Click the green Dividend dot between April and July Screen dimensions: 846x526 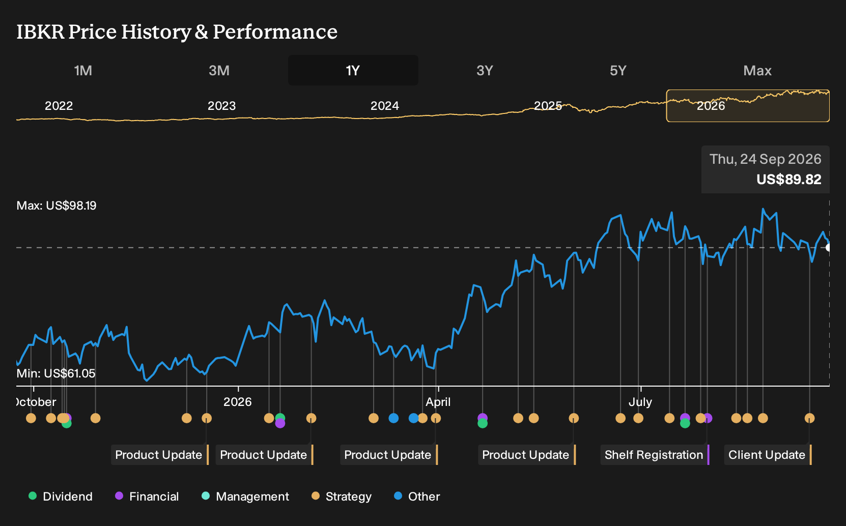coord(483,423)
